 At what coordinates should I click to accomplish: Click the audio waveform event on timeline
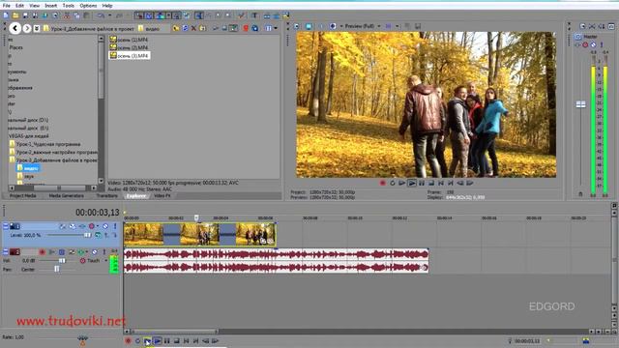pyautogui.click(x=276, y=261)
